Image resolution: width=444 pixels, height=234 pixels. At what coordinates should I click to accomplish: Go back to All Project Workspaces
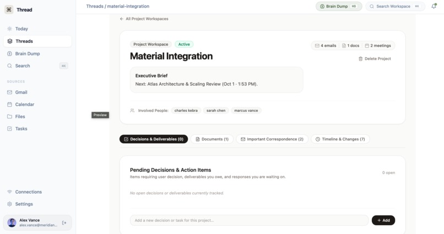[x=144, y=19]
